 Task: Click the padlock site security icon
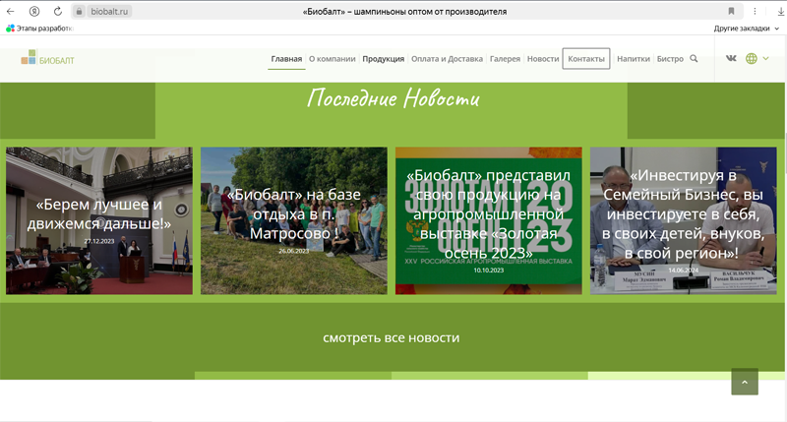coord(79,11)
